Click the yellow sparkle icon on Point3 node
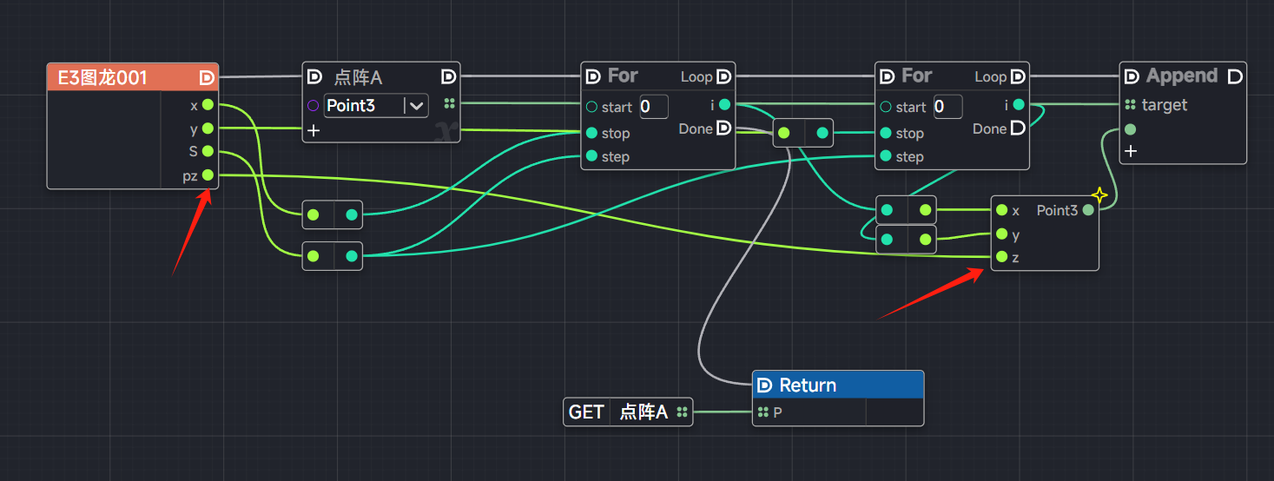 (x=1099, y=194)
